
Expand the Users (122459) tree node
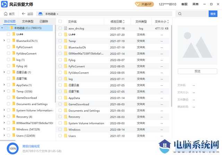[x=4, y=135]
